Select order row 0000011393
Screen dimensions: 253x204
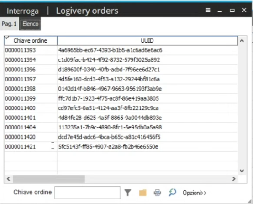point(121,50)
